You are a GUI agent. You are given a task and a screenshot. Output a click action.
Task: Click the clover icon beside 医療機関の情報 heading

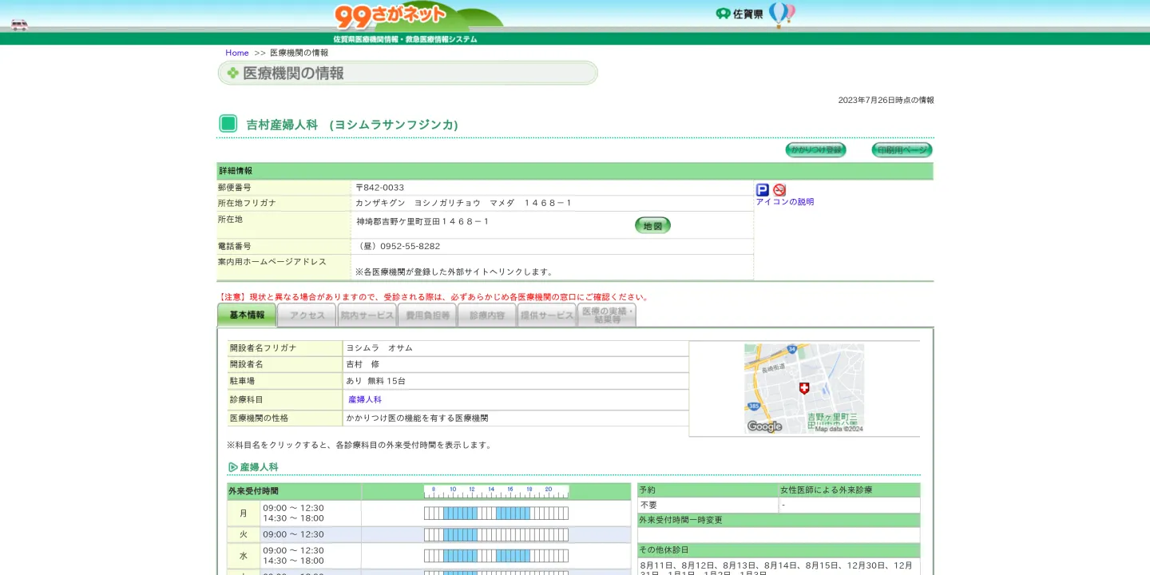[232, 73]
